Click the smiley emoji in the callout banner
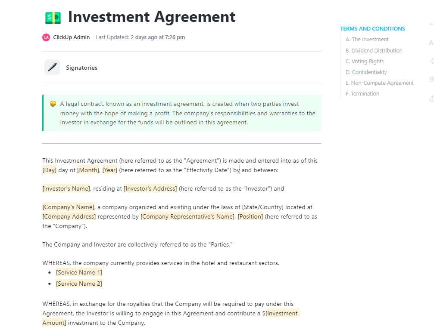This screenshot has width=434, height=333. pyautogui.click(x=53, y=104)
